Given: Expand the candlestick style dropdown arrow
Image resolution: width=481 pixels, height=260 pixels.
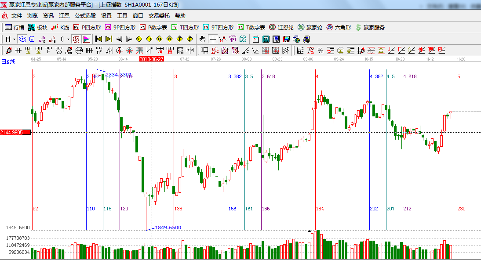Looking at the screenshot, I should tap(68, 39).
